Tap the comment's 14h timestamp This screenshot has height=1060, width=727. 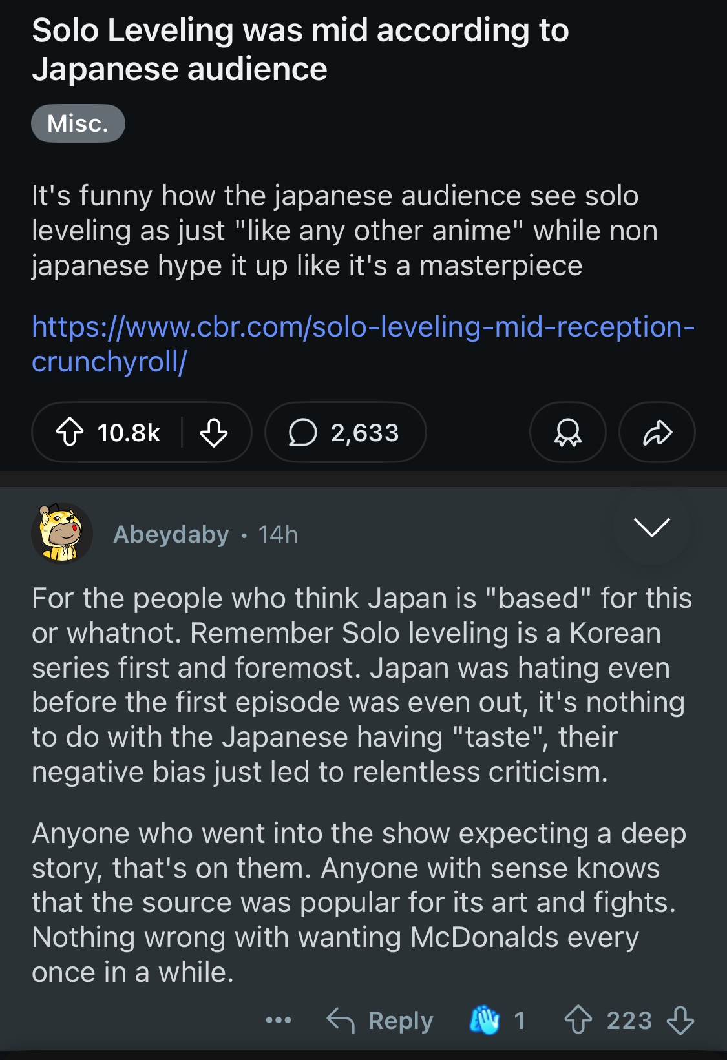[278, 534]
